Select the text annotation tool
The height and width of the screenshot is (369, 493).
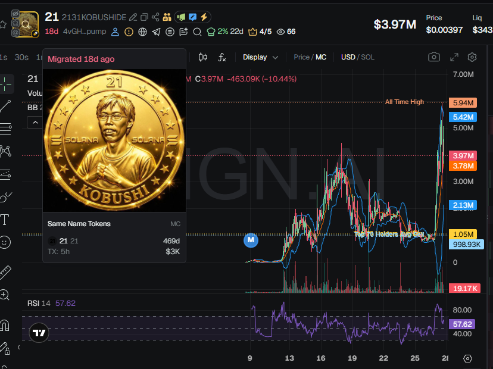5,220
